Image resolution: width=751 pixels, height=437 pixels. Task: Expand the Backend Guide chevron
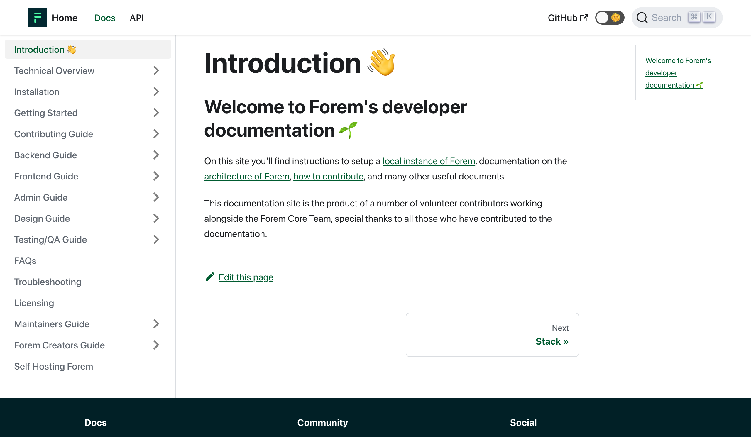156,155
